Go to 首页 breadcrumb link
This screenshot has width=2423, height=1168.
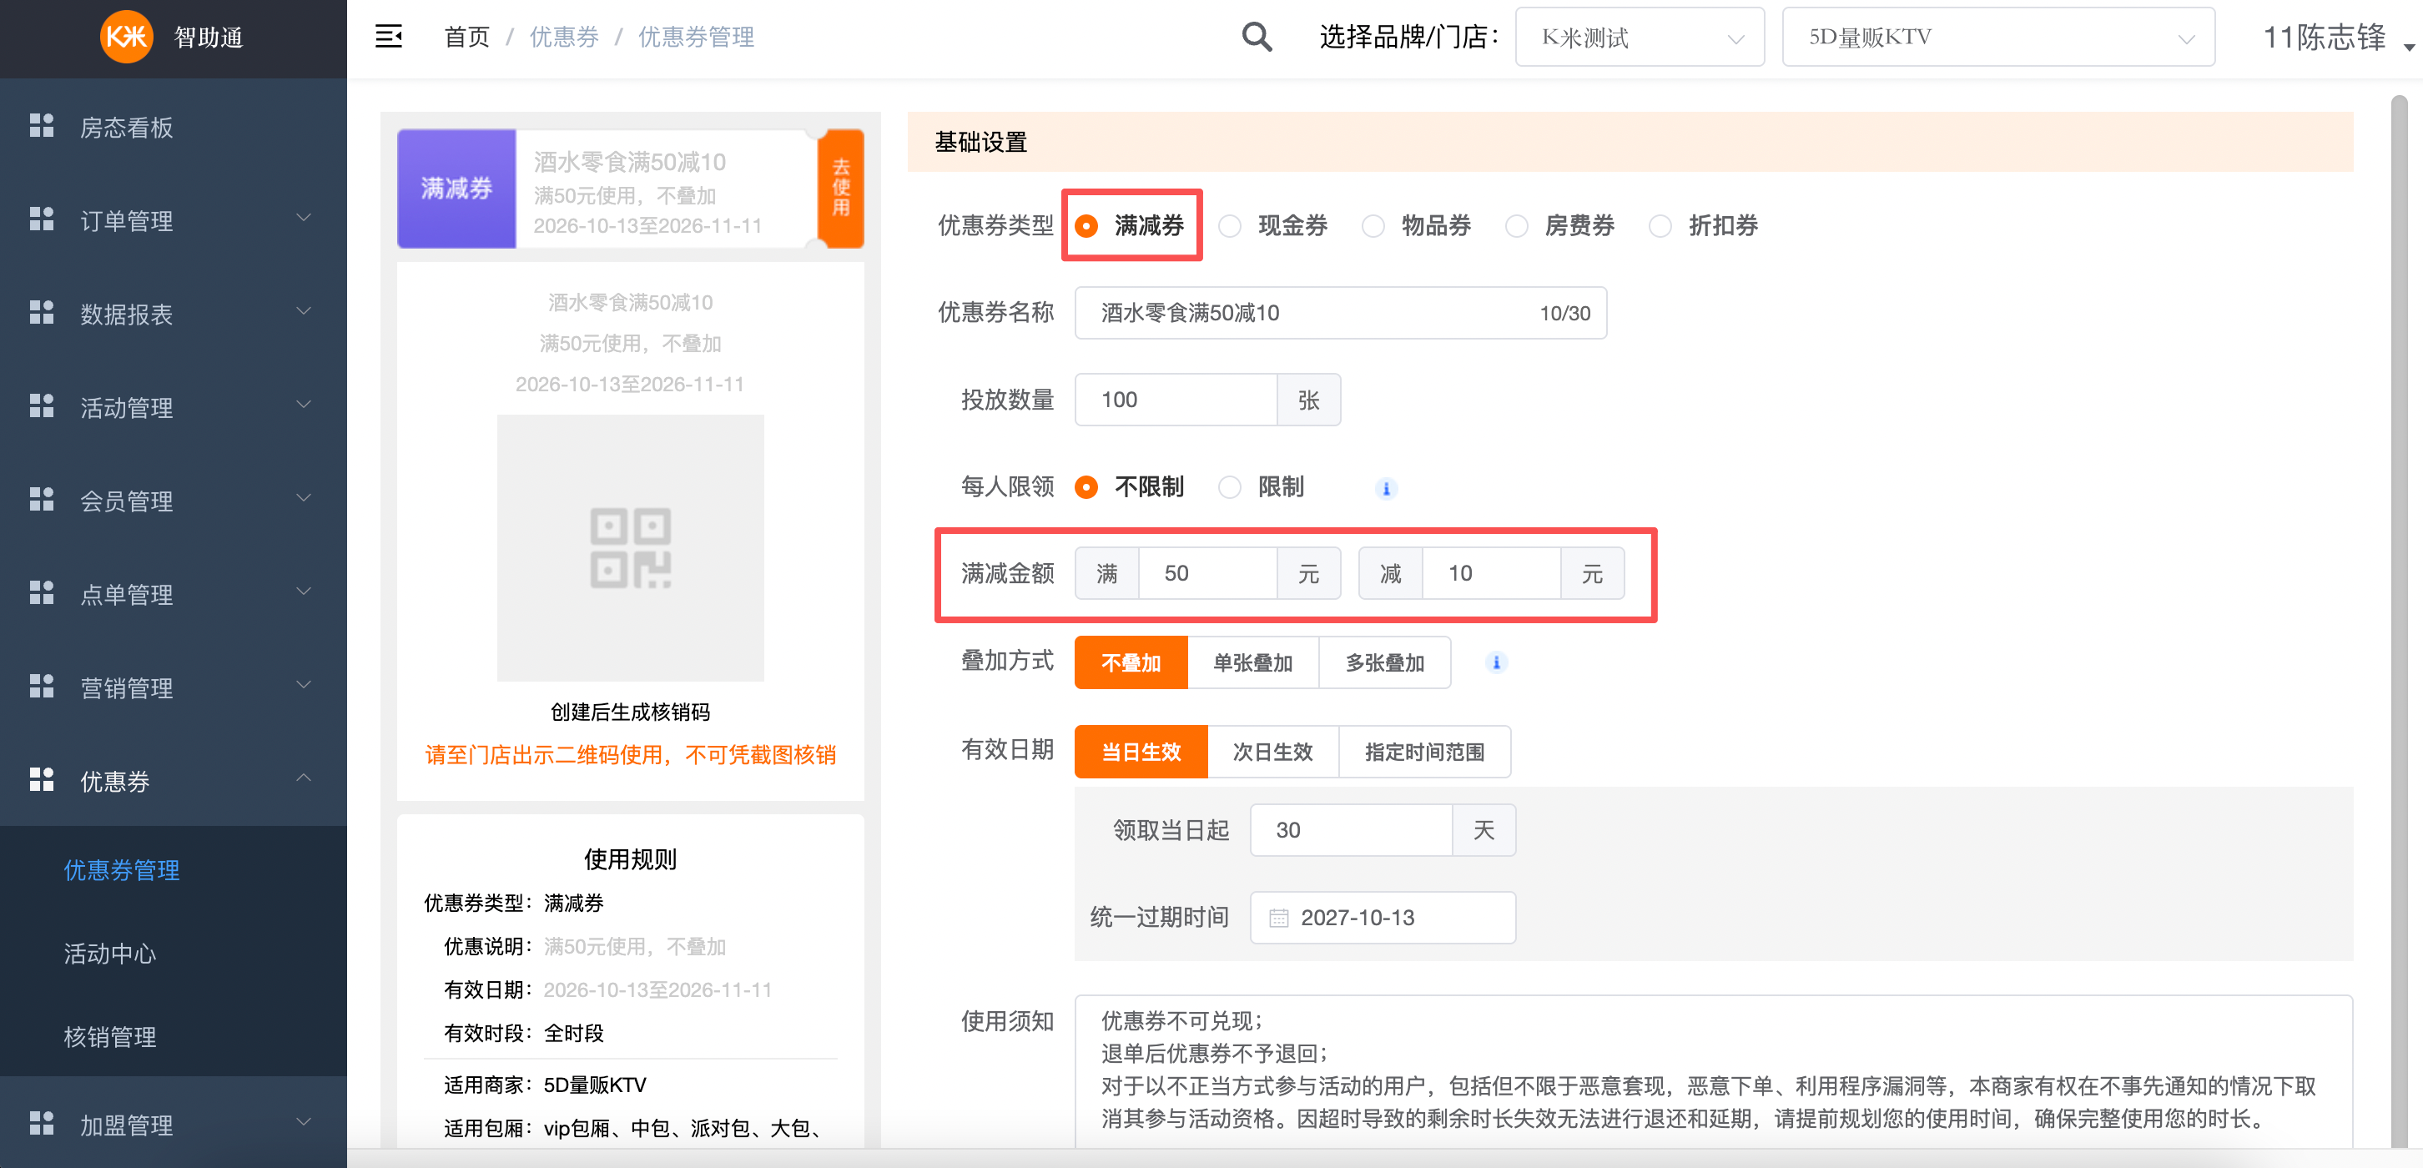coord(466,37)
